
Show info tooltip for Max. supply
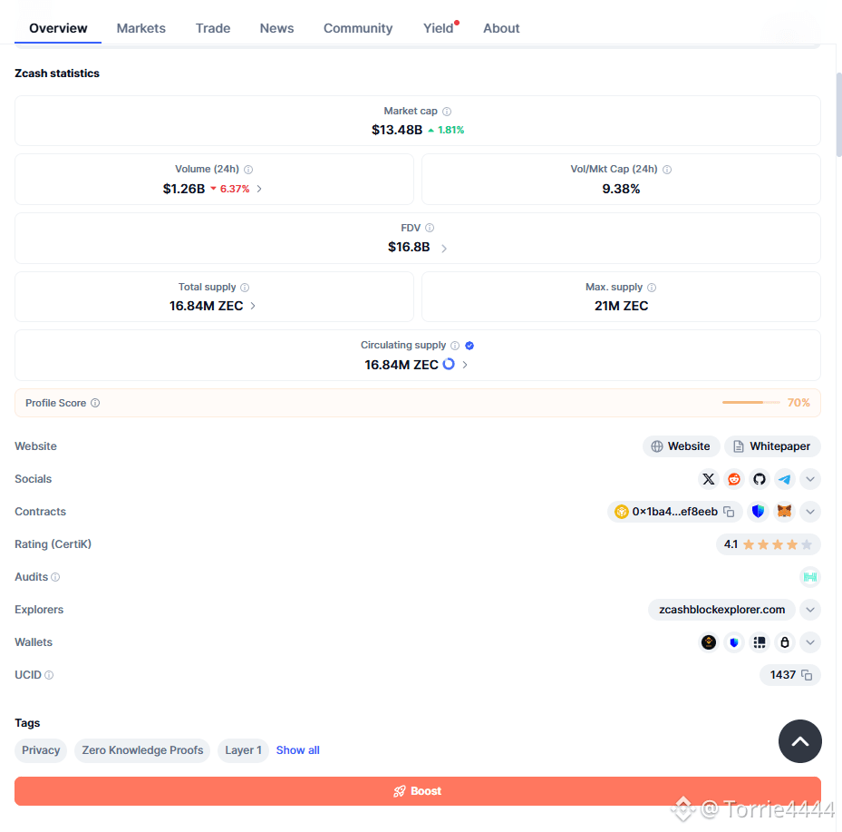[x=652, y=288]
